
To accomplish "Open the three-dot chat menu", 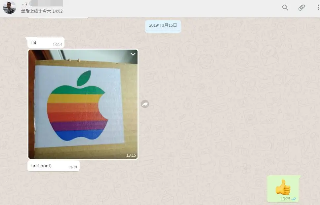I will tap(318, 8).
